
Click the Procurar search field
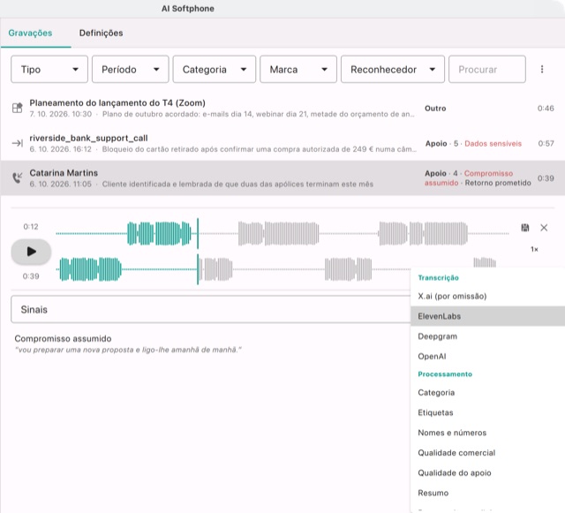pos(487,69)
